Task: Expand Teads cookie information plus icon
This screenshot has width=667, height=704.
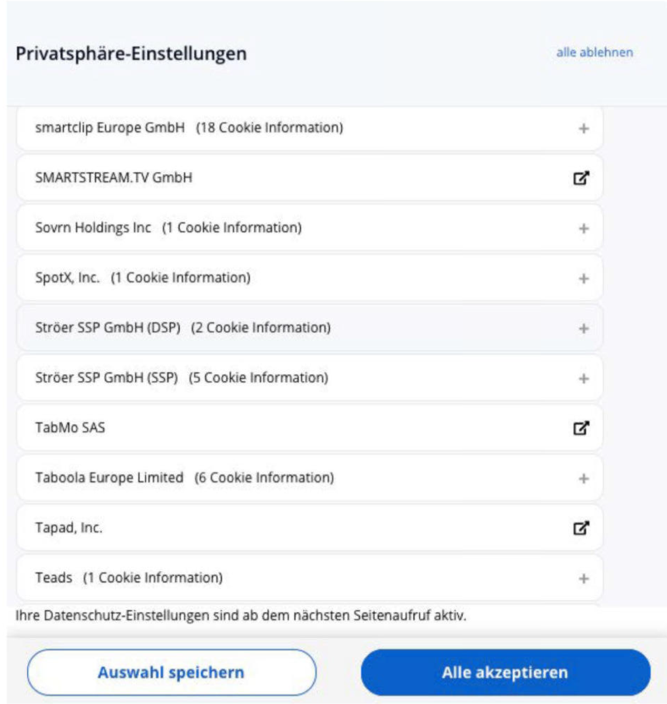Action: pos(583,579)
